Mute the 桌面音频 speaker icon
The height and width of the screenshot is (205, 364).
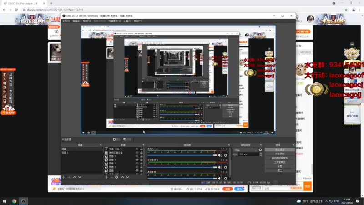(x=220, y=179)
